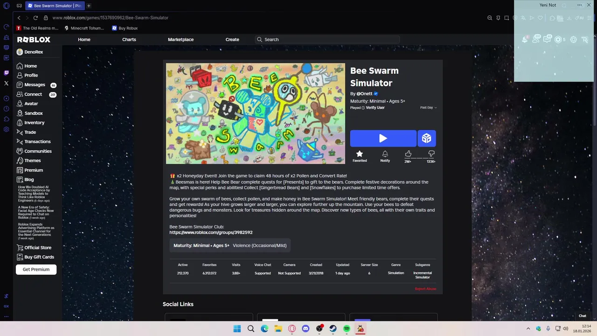Open DenoRex profile link
Viewport: 597px width, 336px height.
(x=30, y=52)
